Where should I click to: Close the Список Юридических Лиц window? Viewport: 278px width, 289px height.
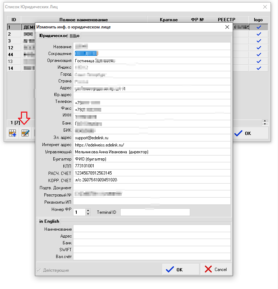point(265,7)
